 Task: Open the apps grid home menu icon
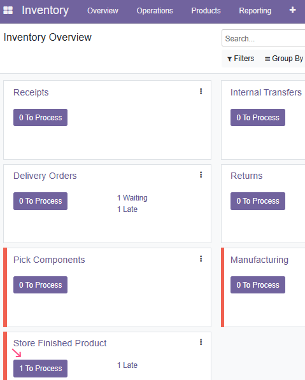[x=8, y=10]
